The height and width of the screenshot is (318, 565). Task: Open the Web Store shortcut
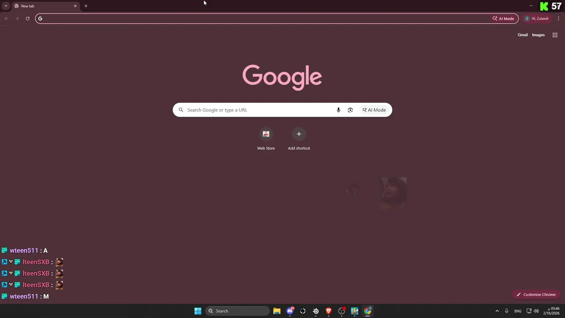(266, 139)
